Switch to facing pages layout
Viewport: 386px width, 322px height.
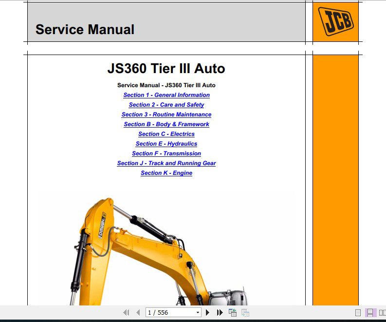[x=382, y=313]
